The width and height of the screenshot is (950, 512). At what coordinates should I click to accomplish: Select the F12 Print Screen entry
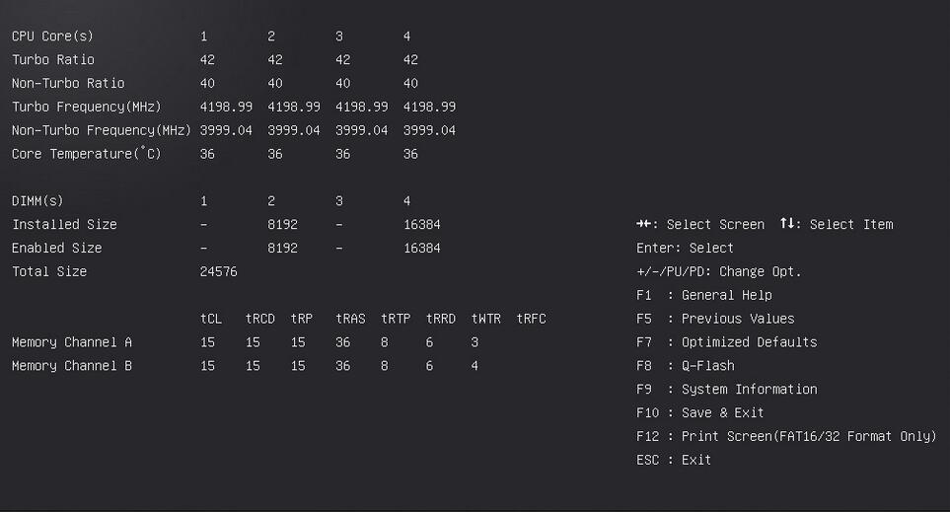[x=786, y=436]
